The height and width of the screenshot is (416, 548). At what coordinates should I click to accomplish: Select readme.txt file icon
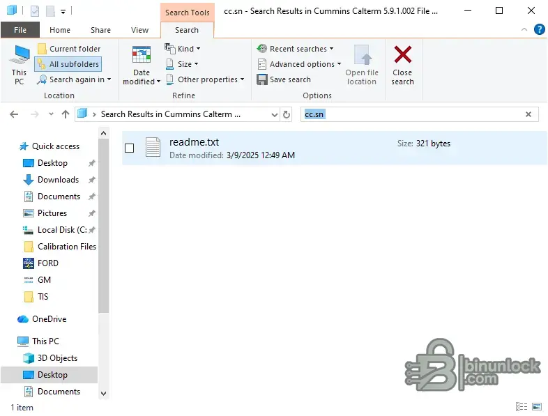pos(153,147)
